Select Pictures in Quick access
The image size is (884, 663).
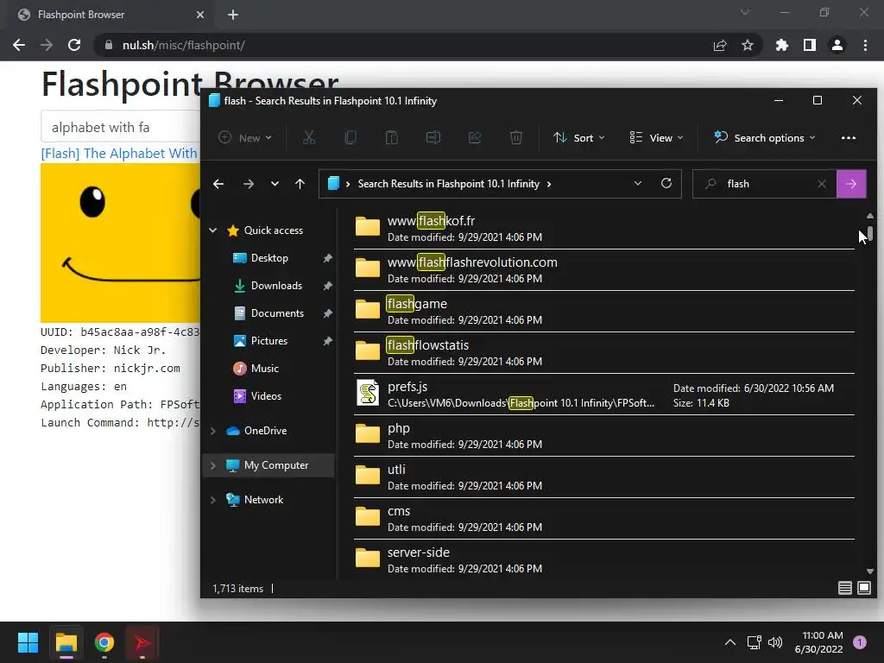[x=269, y=340]
